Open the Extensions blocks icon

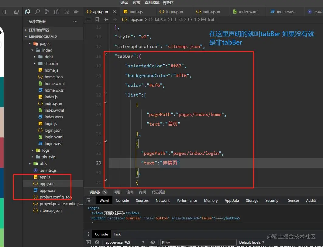57,12
